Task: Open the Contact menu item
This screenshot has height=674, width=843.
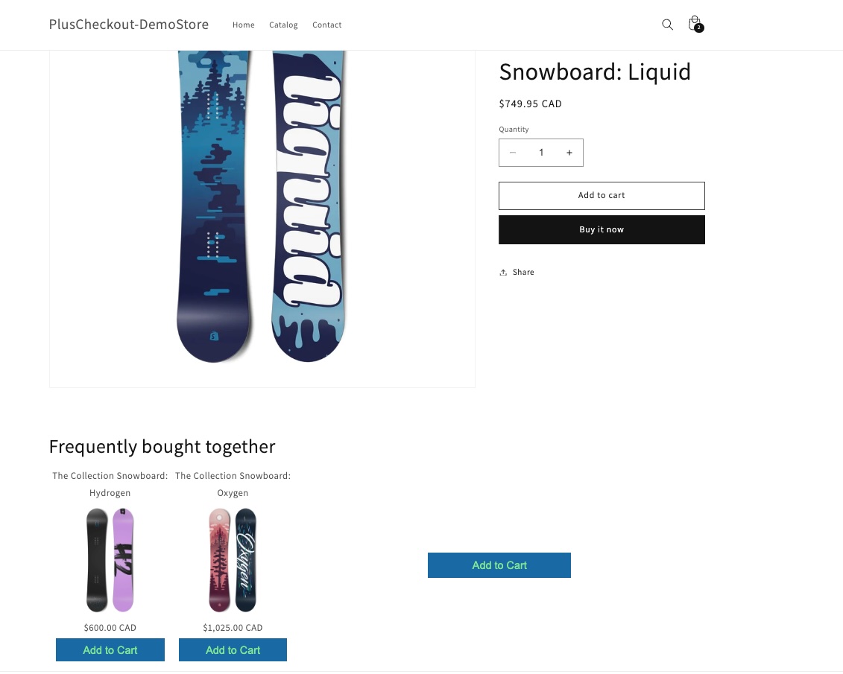Action: [x=327, y=25]
